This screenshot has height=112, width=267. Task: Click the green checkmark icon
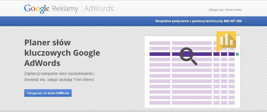click(237, 54)
